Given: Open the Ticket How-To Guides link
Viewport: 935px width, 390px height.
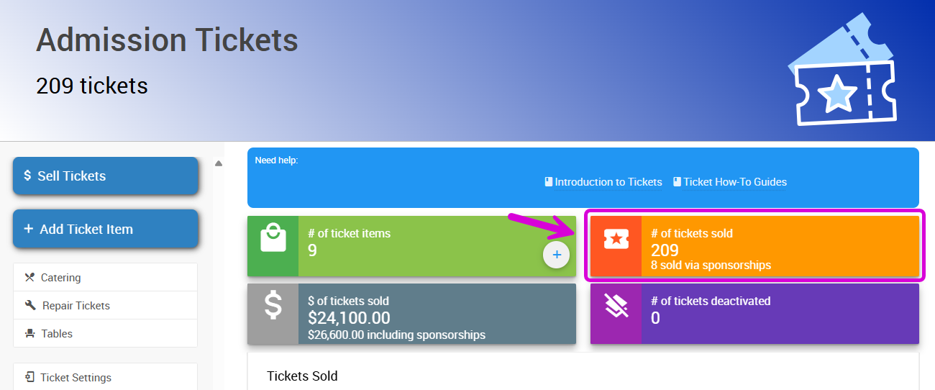Looking at the screenshot, I should pos(735,182).
